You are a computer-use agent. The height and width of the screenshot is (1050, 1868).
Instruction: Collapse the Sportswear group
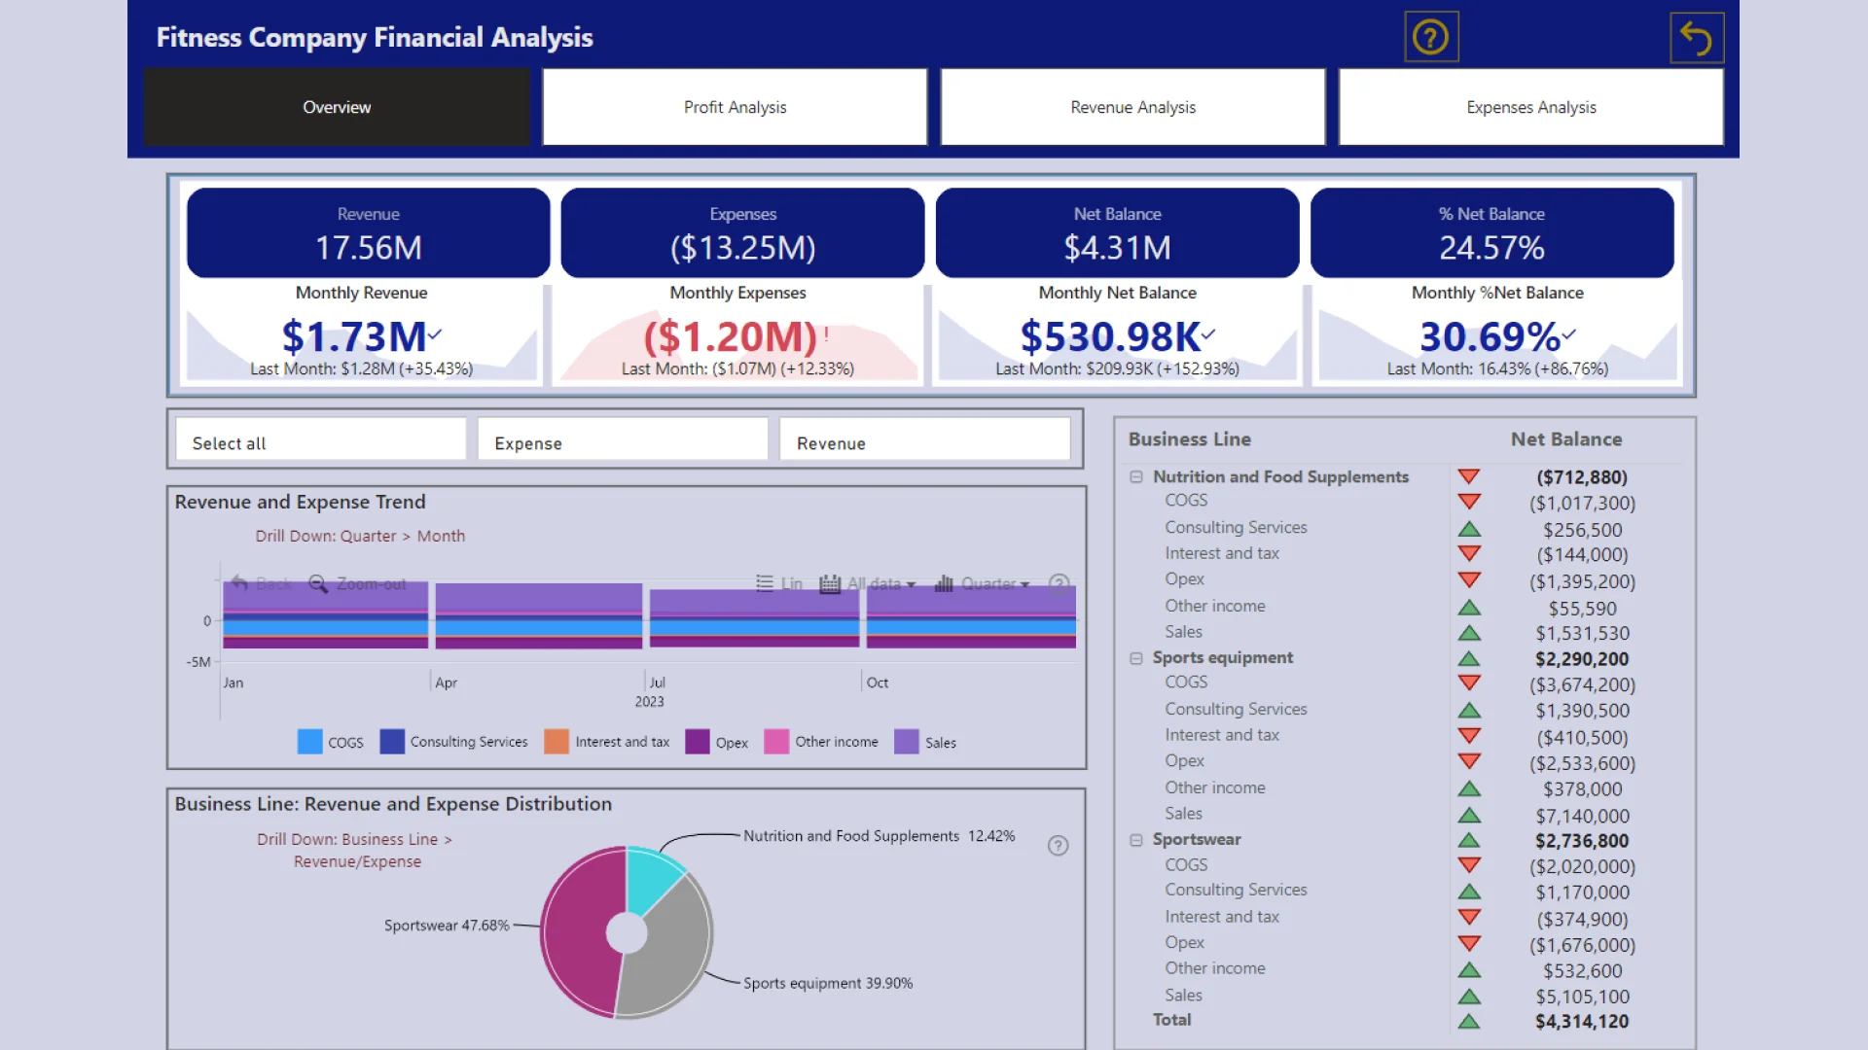coord(1135,840)
